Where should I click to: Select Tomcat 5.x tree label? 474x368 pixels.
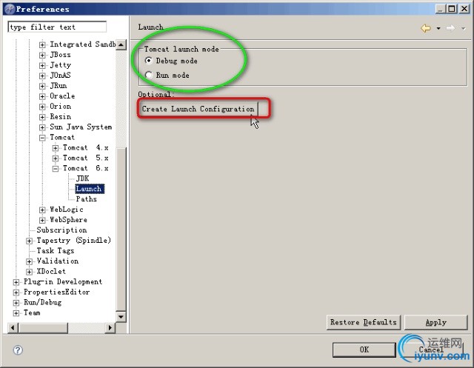point(86,158)
